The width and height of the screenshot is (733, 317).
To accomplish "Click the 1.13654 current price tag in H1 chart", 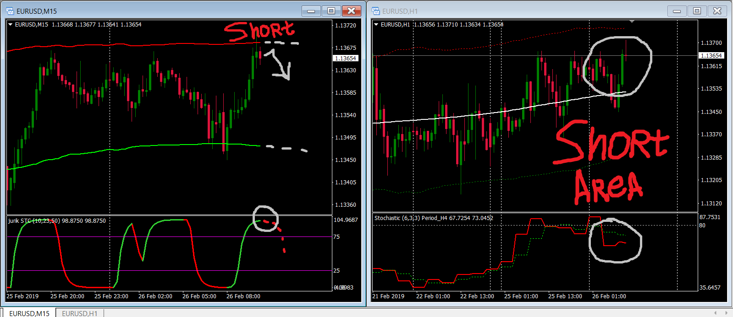I will click(711, 56).
